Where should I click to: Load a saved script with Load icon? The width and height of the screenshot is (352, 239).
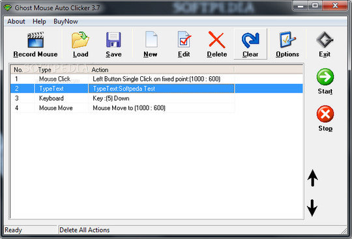80,40
